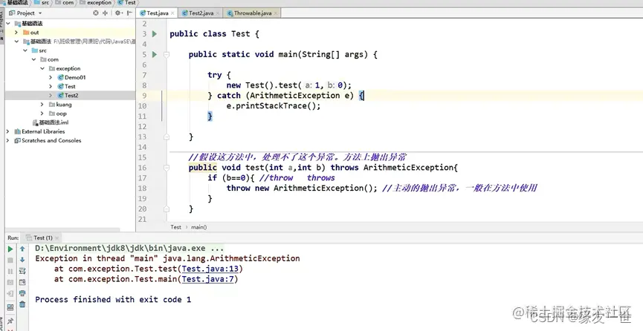
Task: Click Test class in navigation breadcrumb
Action: coord(126,2)
